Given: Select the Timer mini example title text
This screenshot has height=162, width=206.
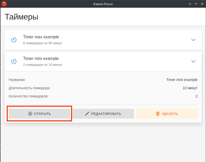Looking at the screenshot, I should (x=41, y=58).
